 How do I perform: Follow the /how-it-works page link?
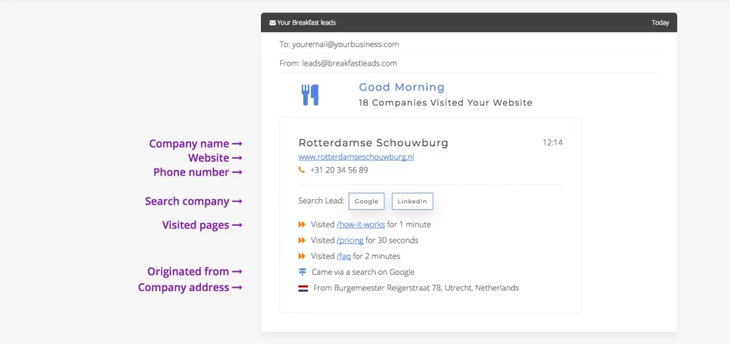pos(360,224)
